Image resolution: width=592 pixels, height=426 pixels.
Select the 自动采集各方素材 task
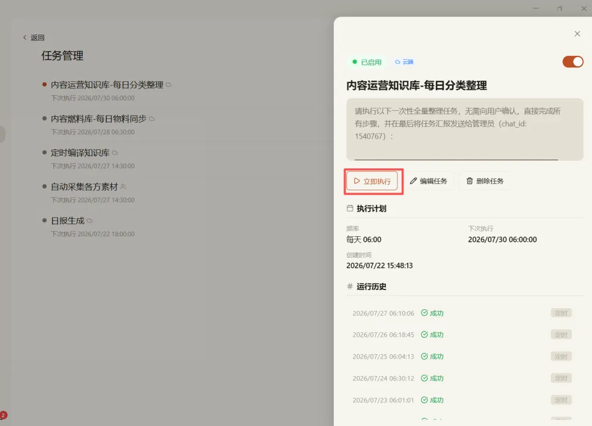[x=84, y=186]
